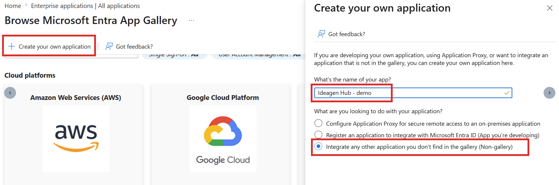Open the Single Sign-on filter pill
This screenshot has height=185, width=559.
coord(174,55)
